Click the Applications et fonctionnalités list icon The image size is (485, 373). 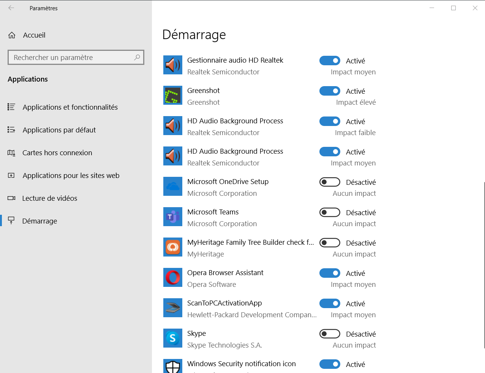click(11, 107)
